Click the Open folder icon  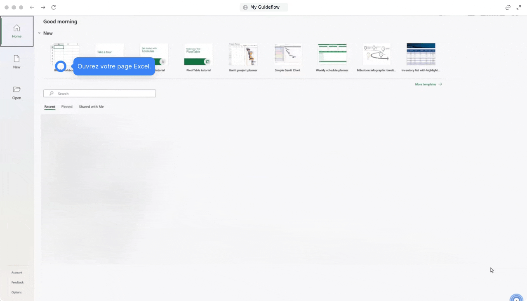(16, 89)
